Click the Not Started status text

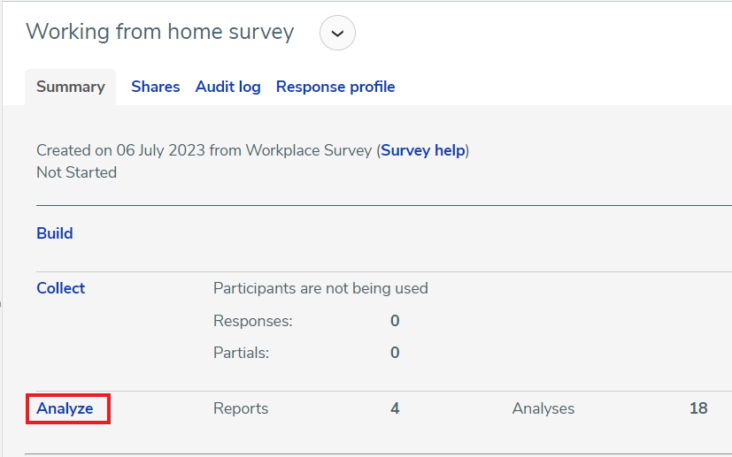76,172
